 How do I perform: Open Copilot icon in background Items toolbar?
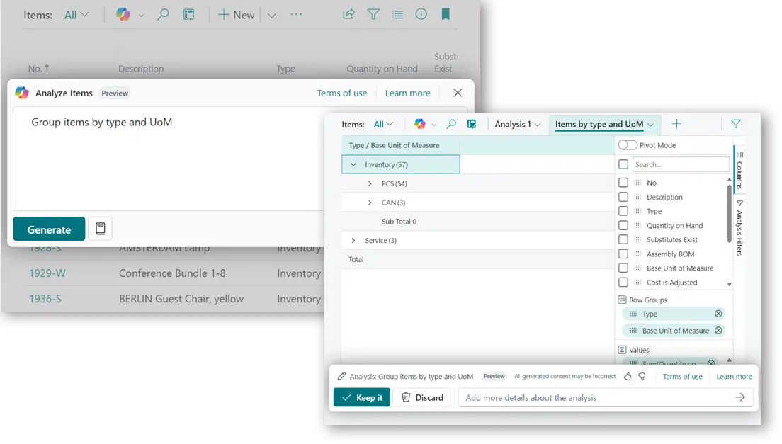coord(123,14)
